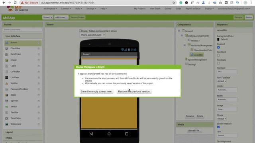The height and width of the screenshot is (143, 255).
Task: Open the Build menu
Action: 79,9
